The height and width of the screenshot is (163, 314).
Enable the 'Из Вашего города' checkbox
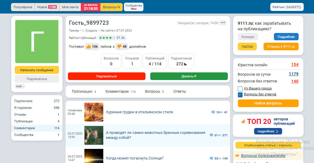coord(240,89)
